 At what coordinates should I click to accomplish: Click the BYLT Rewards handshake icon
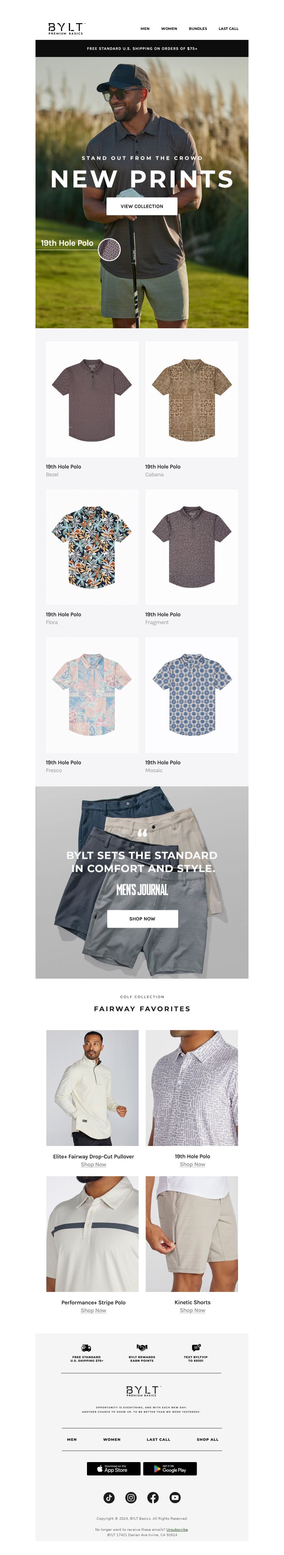[142, 1348]
